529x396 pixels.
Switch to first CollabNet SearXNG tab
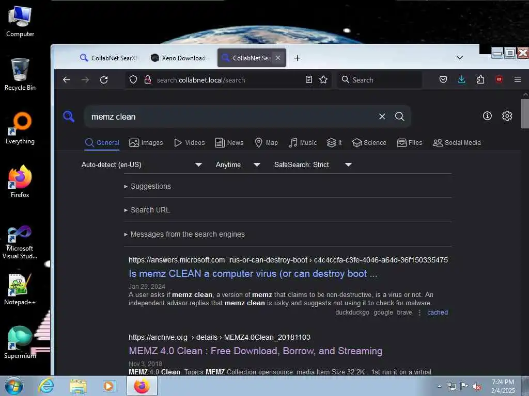tap(108, 58)
